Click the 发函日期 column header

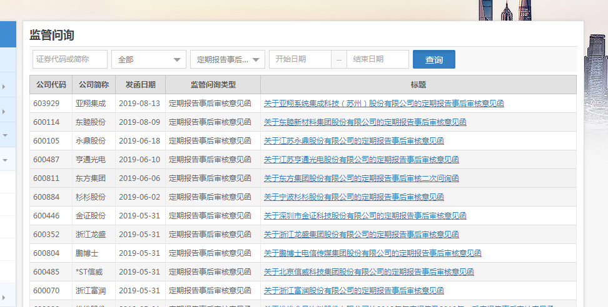(x=140, y=85)
